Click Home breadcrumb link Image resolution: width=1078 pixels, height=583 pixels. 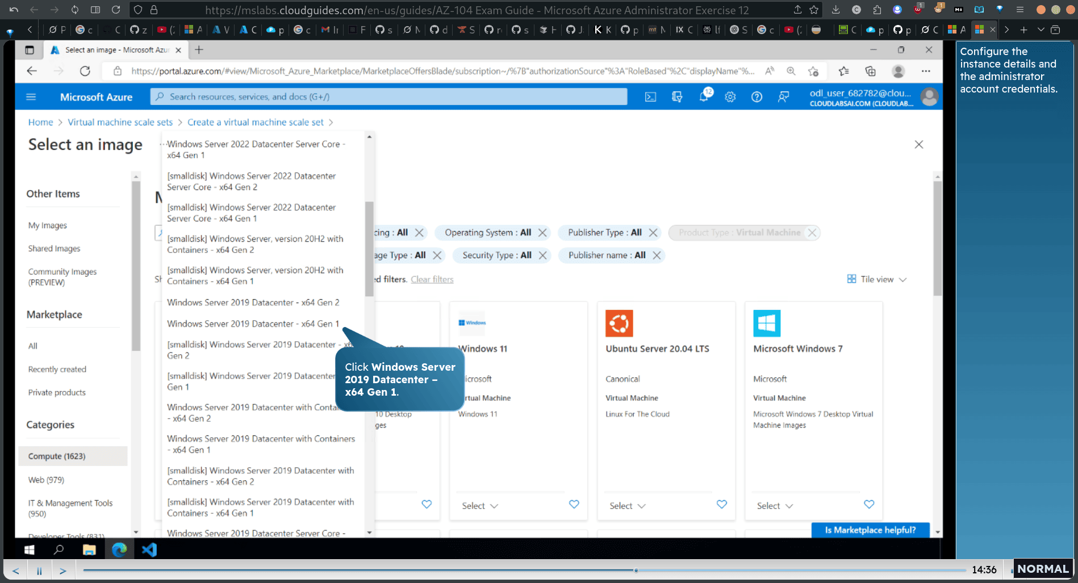tap(40, 122)
